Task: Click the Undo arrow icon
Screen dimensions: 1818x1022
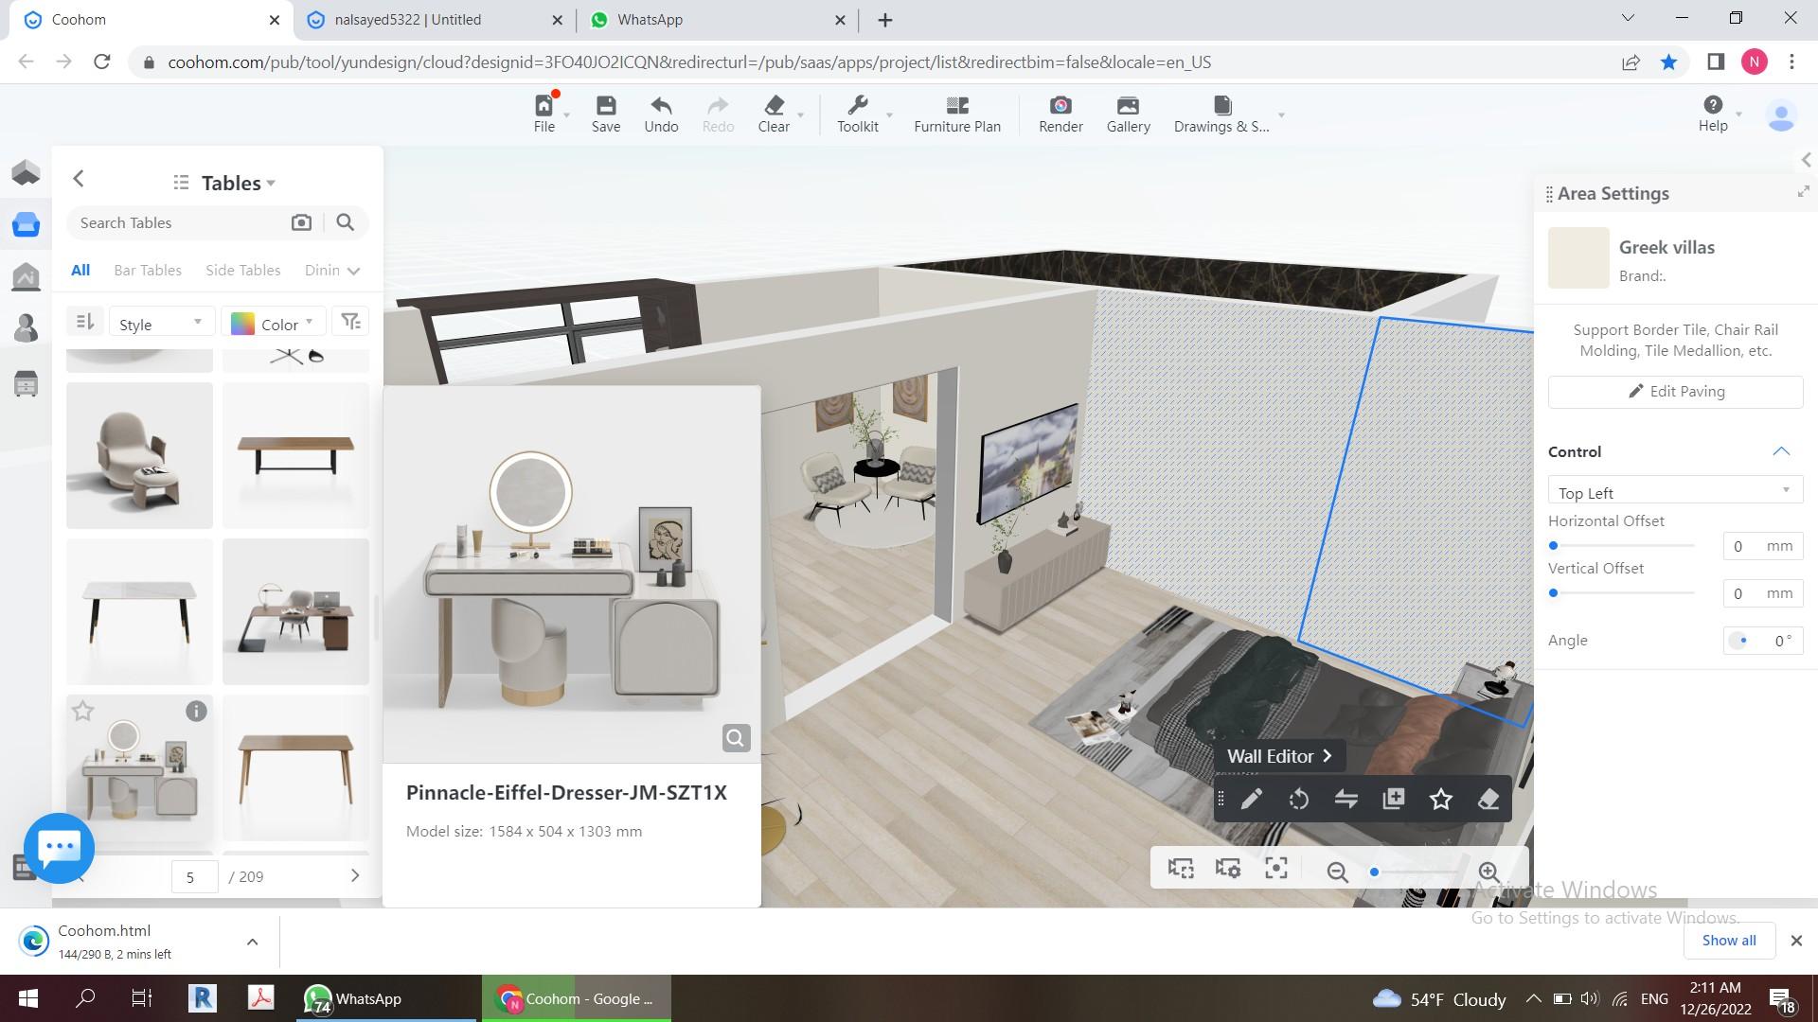Action: (x=660, y=106)
